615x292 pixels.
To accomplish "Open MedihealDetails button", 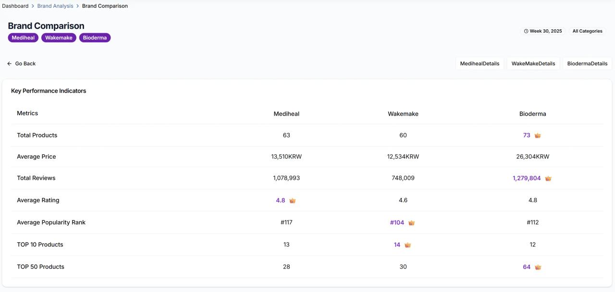I will [480, 63].
